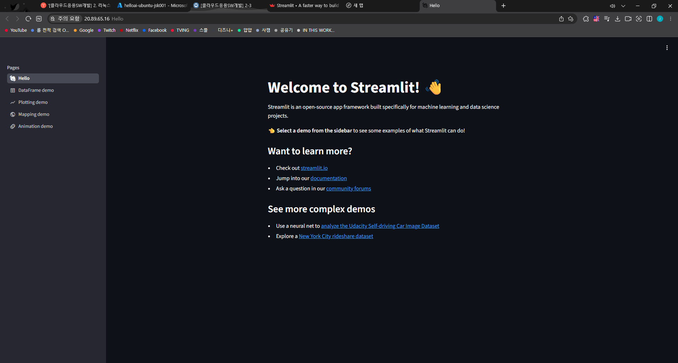Select the active Hello browser tab
This screenshot has height=363, width=678.
[x=457, y=6]
